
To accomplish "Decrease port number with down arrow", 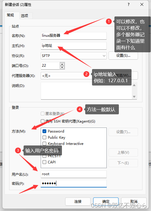I will [62, 67].
